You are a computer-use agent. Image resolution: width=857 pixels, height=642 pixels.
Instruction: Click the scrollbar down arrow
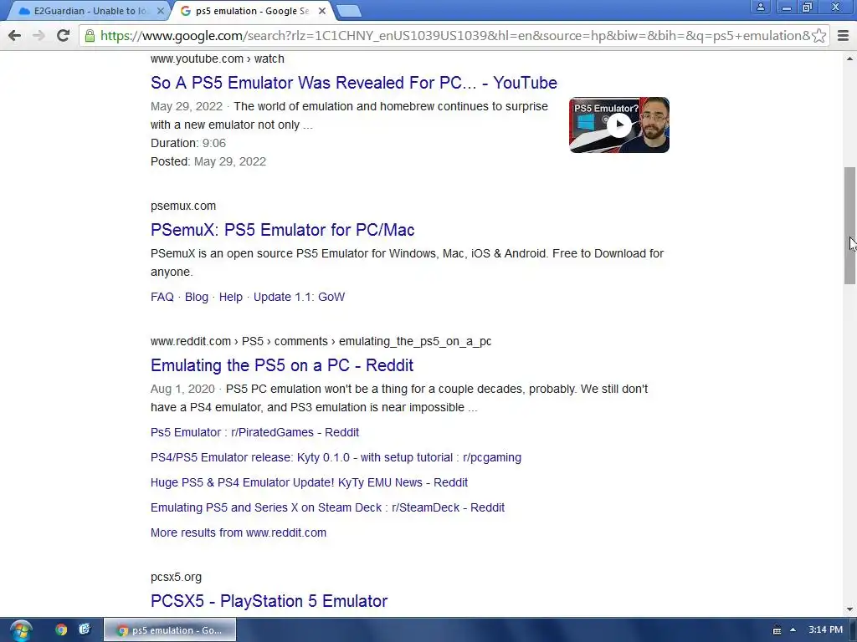click(x=849, y=609)
